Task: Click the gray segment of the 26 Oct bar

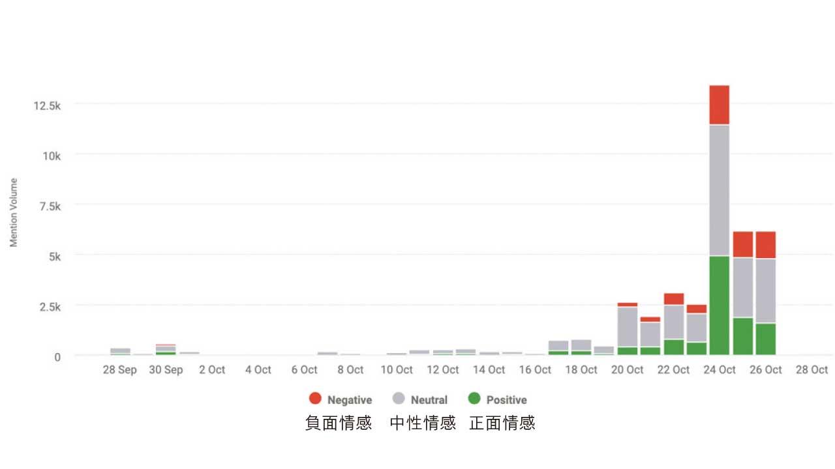Action: click(765, 291)
